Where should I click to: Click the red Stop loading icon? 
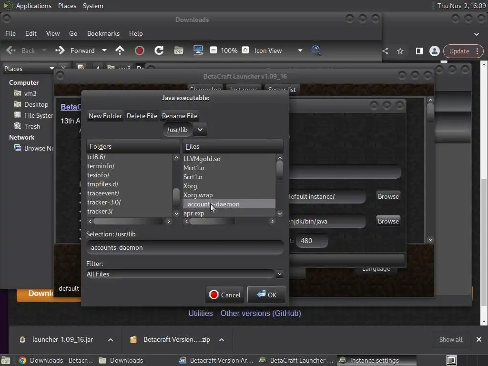click(140, 51)
